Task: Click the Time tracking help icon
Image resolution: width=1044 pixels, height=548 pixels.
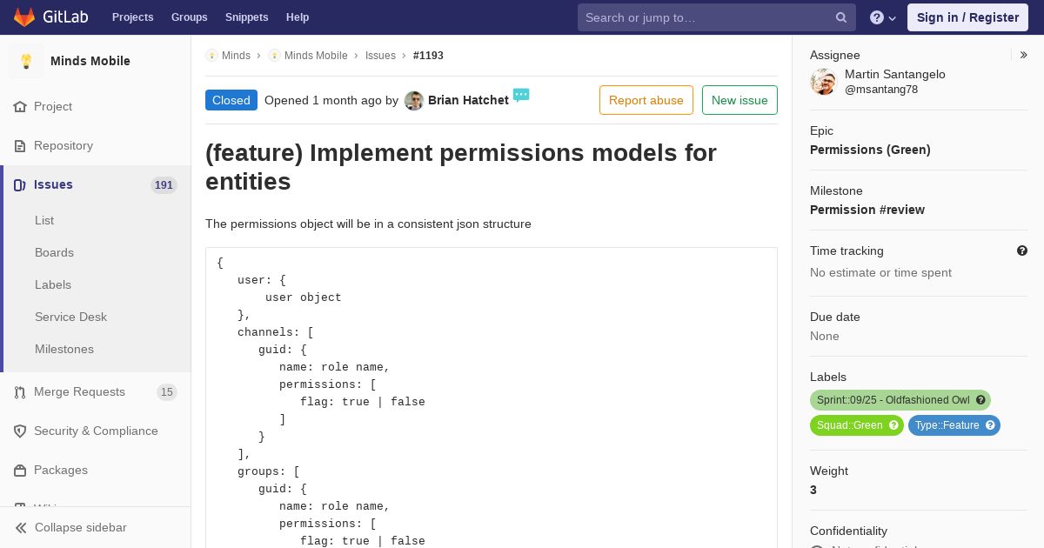Action: pyautogui.click(x=1022, y=251)
